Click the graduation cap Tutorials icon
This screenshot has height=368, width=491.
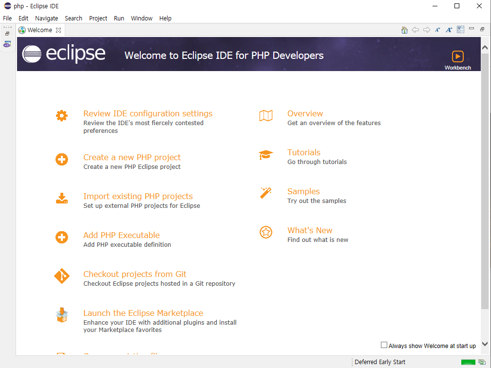(x=266, y=155)
